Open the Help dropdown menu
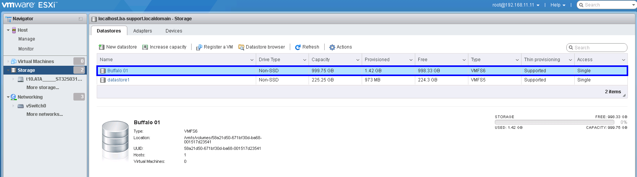 557,5
